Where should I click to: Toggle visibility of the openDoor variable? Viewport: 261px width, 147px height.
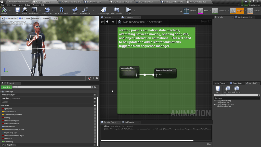point(95,109)
